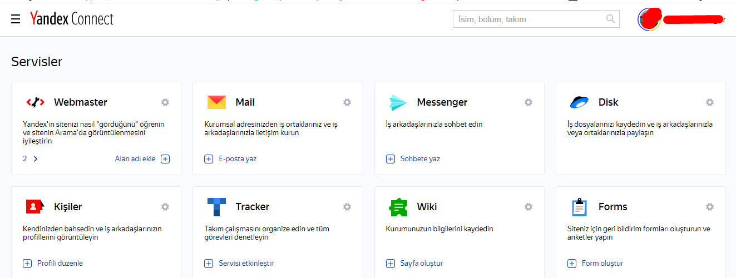Click plus icon beside Sohbete yaz
Screen dimensions: 736x278
[391, 159]
